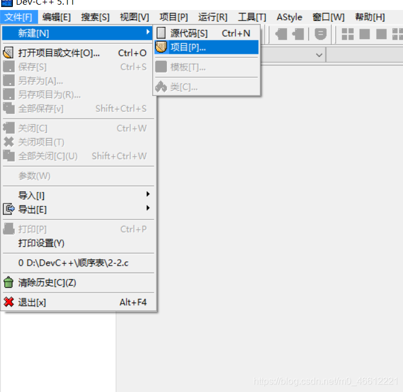This screenshot has height=392, width=403.
Task: Open the AStyle menu
Action: (289, 17)
